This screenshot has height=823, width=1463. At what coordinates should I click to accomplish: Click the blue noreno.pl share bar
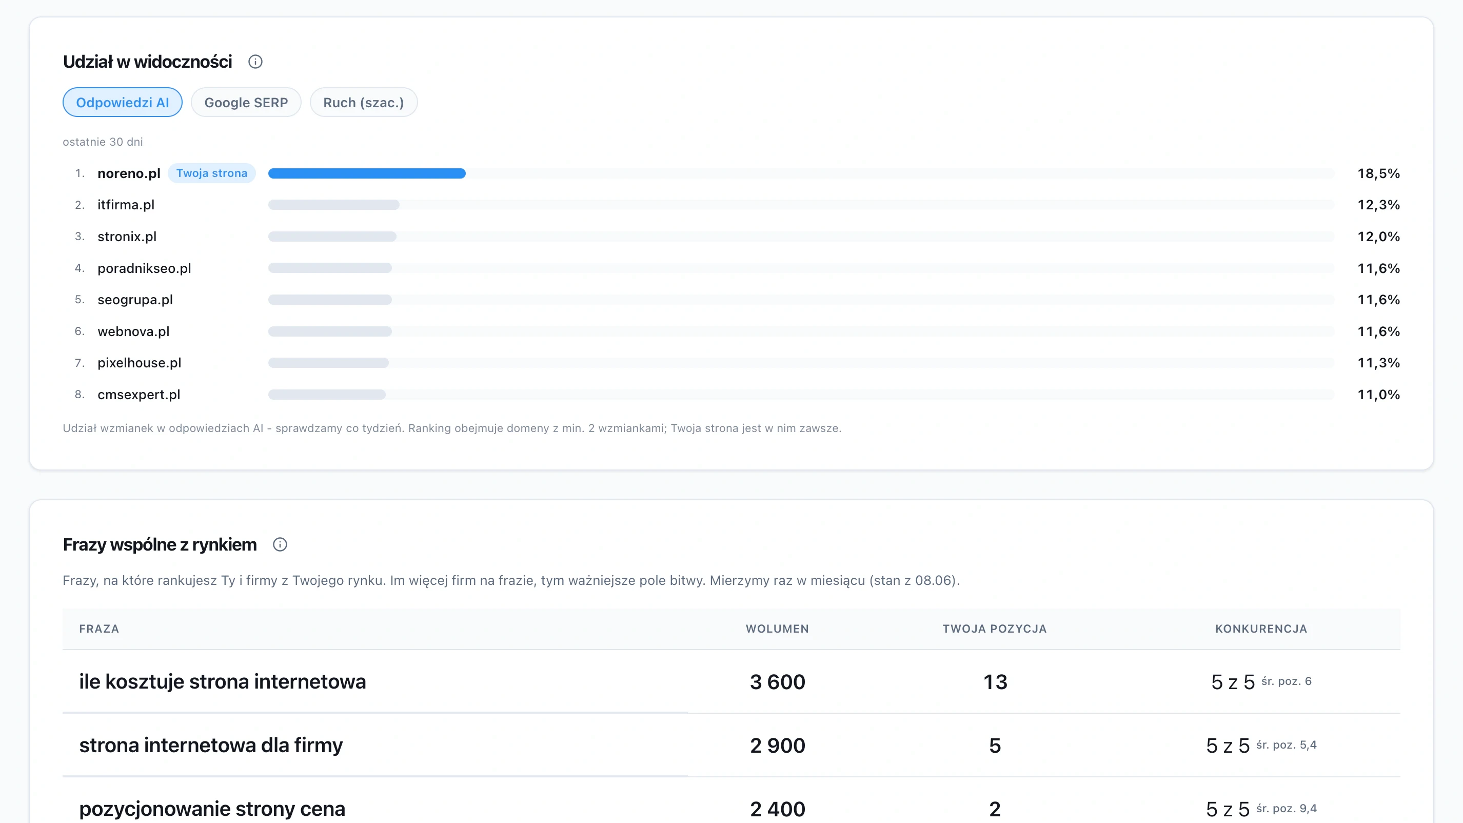(x=367, y=173)
